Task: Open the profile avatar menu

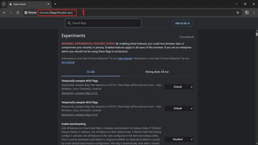Action: coord(247,13)
